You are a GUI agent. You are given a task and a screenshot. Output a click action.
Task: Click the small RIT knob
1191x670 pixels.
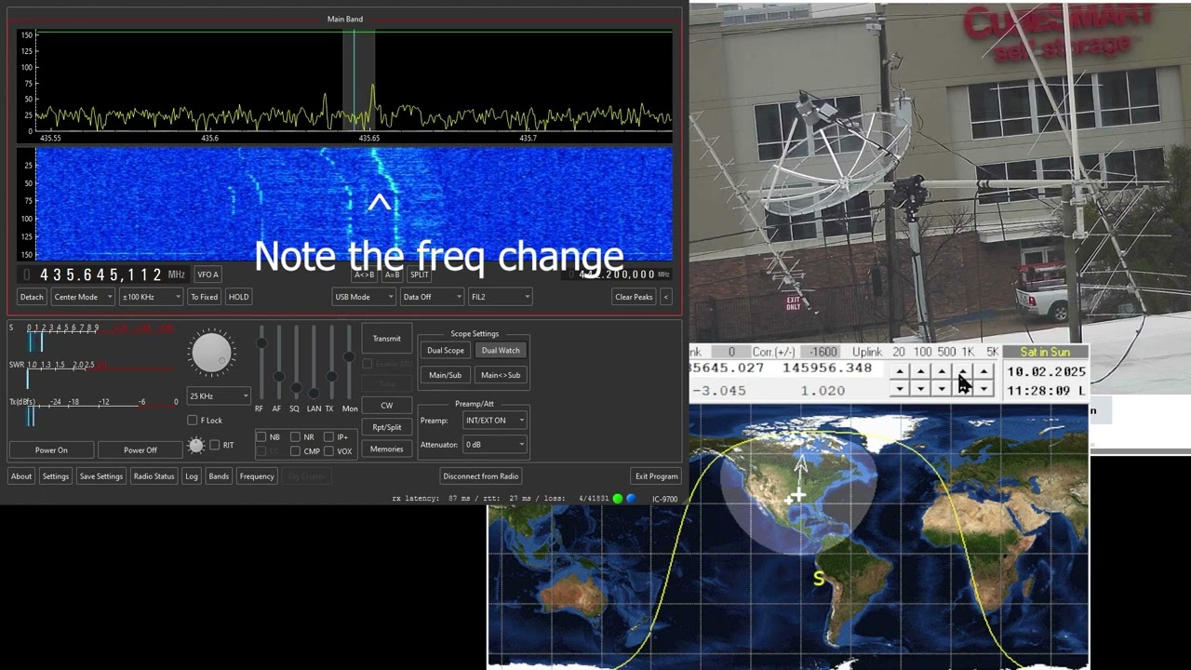196,446
